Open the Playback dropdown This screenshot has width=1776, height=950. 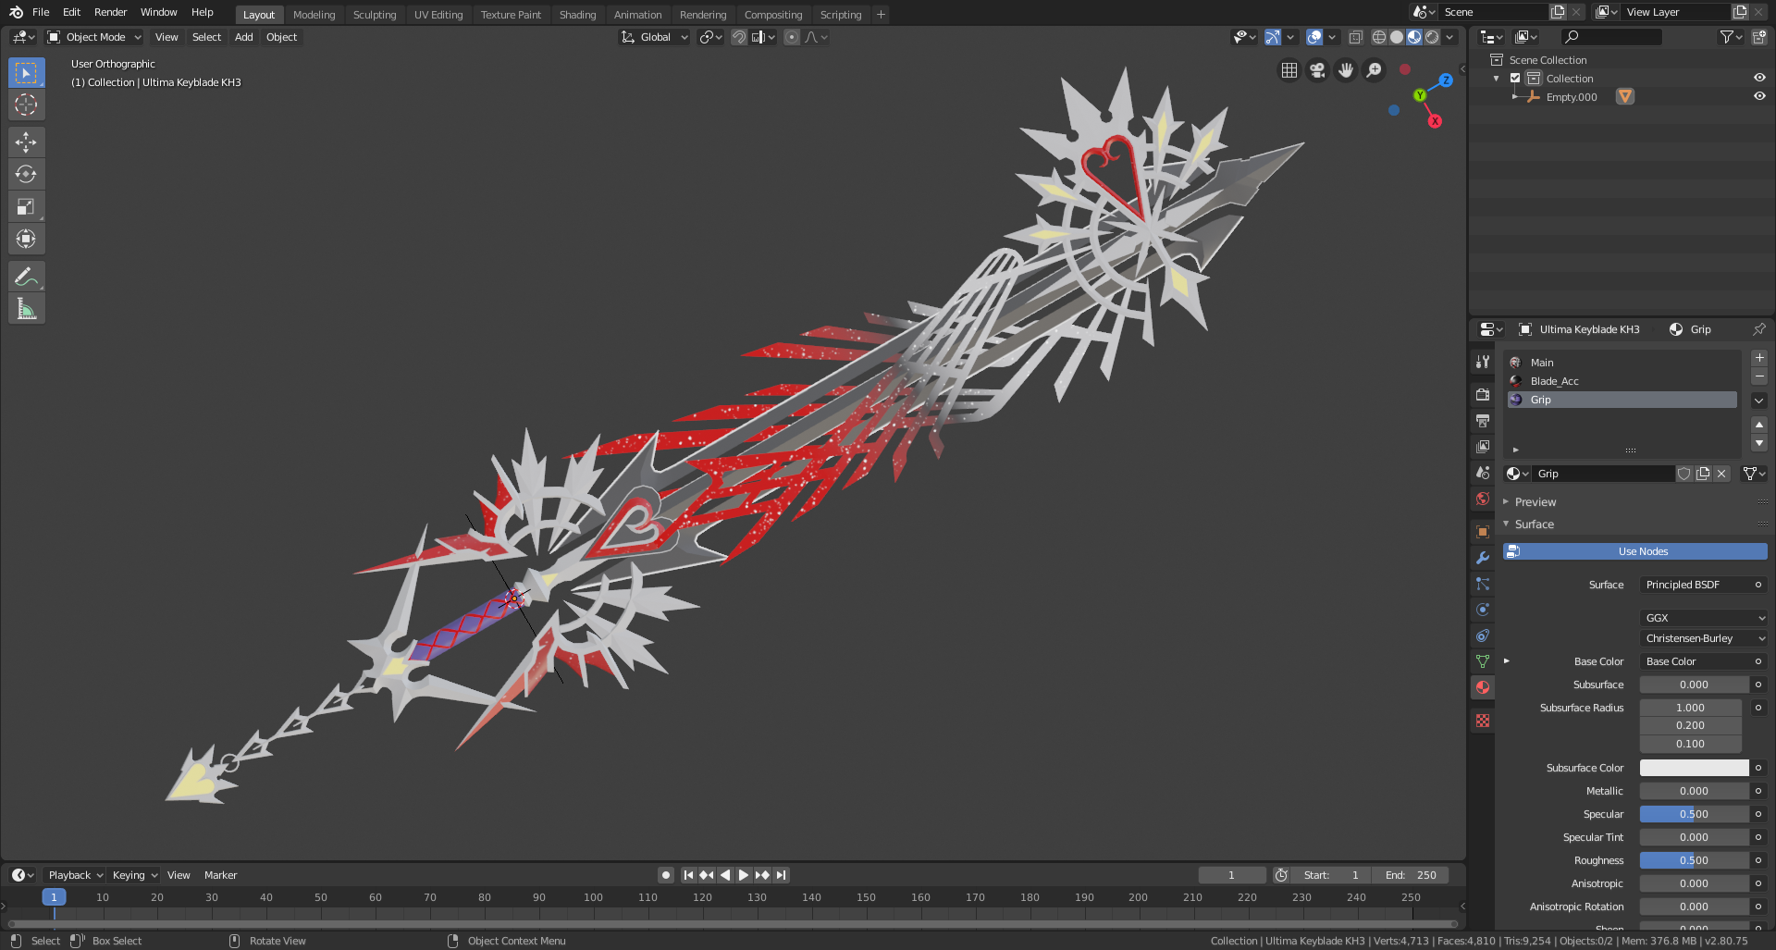pyautogui.click(x=75, y=875)
